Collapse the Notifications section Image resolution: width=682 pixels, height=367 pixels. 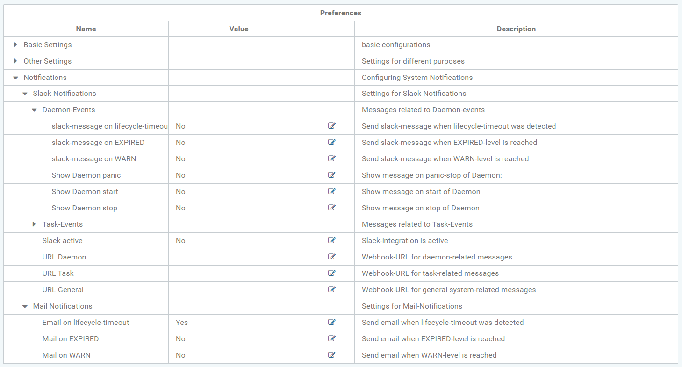(15, 78)
